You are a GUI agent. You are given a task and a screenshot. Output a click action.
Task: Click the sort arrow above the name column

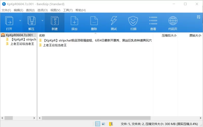[95, 34]
